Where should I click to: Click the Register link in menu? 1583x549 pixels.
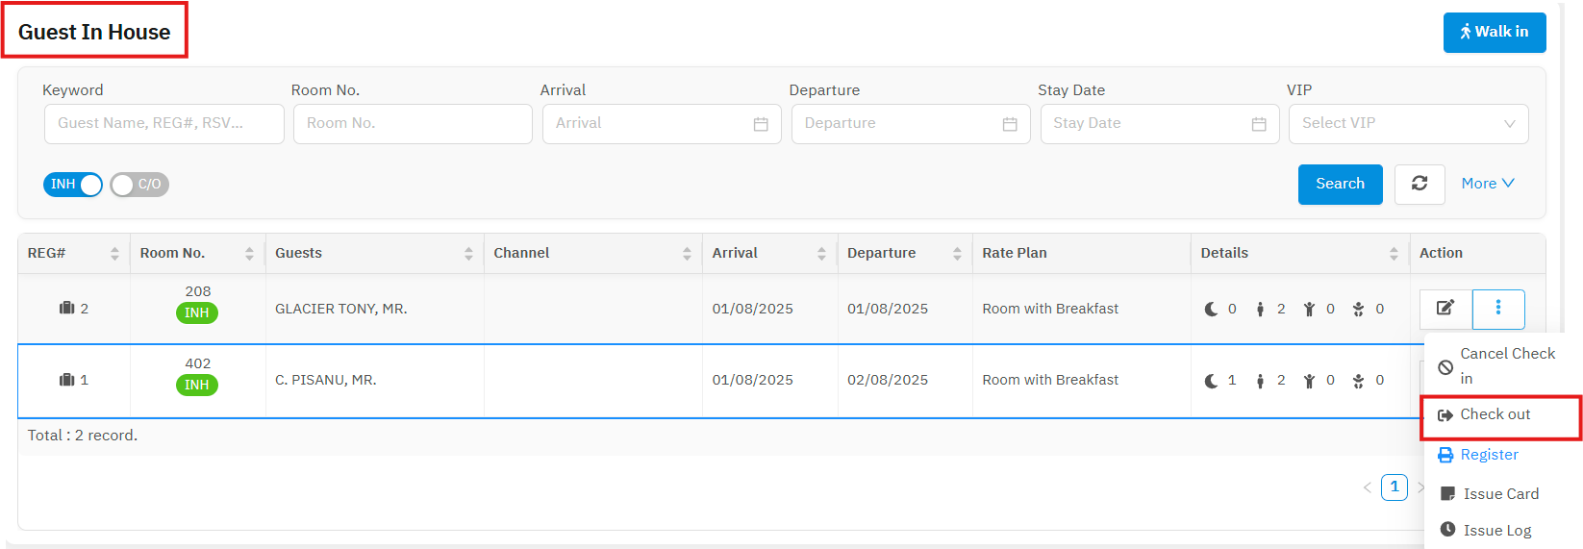pyautogui.click(x=1489, y=455)
